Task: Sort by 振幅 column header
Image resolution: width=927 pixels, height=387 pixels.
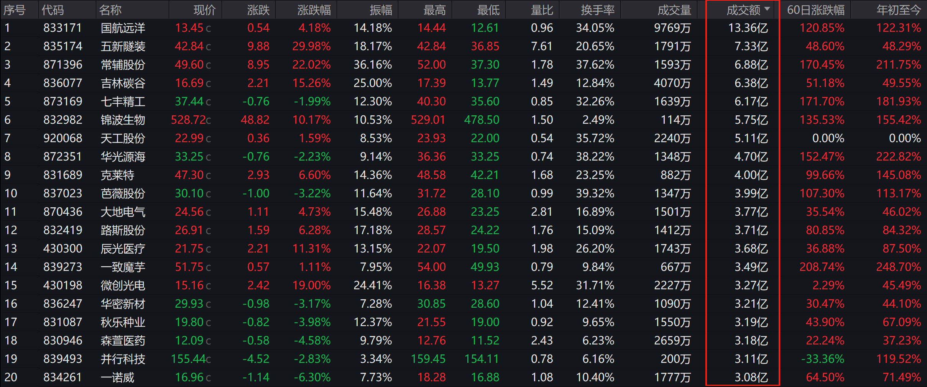Action: (x=381, y=10)
